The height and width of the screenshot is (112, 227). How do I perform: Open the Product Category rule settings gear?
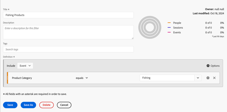pos(208,78)
